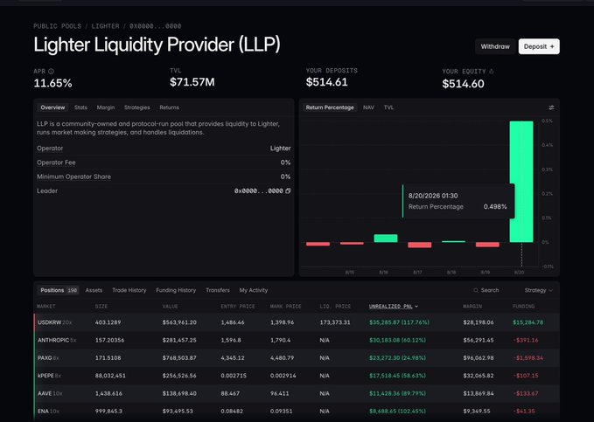Click the red 8/19 return bar
The height and width of the screenshot is (422, 594).
click(487, 245)
